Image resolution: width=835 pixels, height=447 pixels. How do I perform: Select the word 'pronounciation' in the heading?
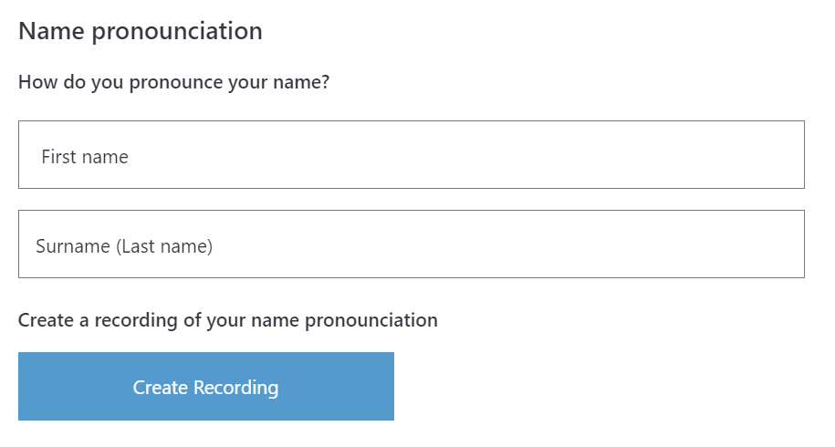(x=177, y=31)
